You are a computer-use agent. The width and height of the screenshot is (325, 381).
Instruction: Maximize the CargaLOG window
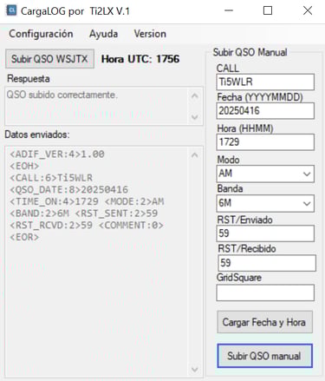(x=268, y=10)
